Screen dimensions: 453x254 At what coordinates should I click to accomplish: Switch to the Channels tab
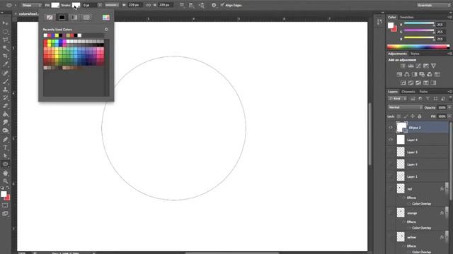point(408,92)
